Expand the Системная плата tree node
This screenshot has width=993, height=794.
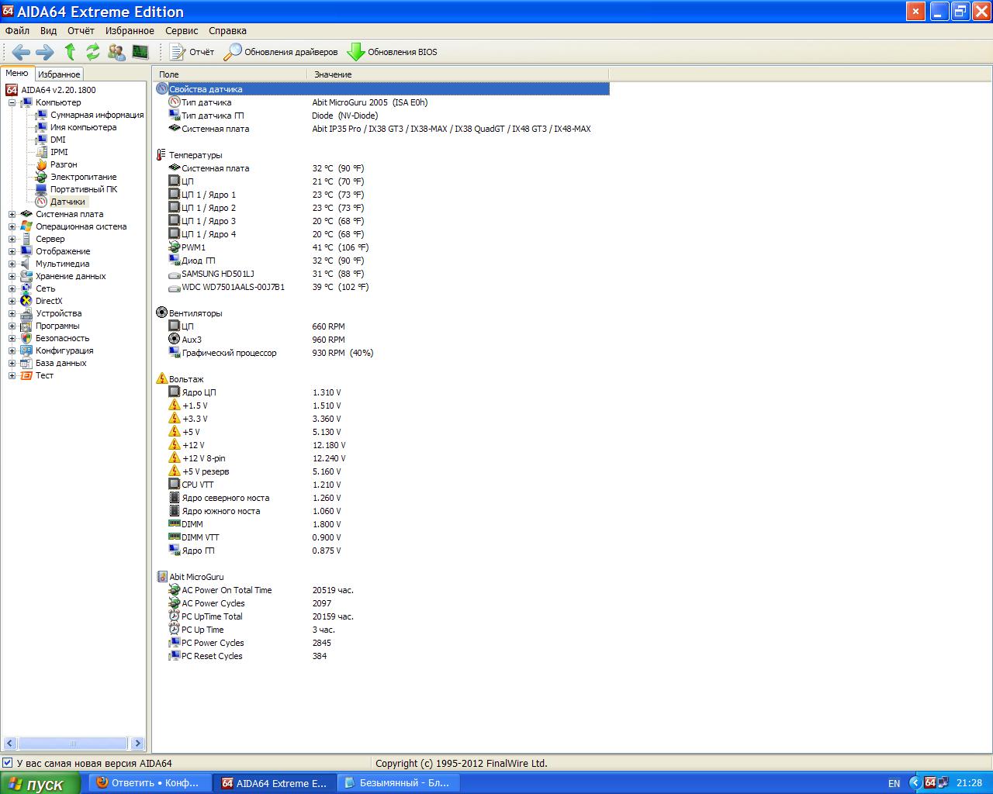point(12,214)
